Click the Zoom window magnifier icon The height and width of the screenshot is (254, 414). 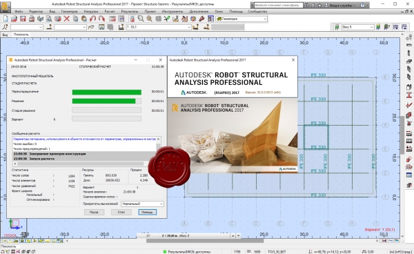(x=141, y=19)
